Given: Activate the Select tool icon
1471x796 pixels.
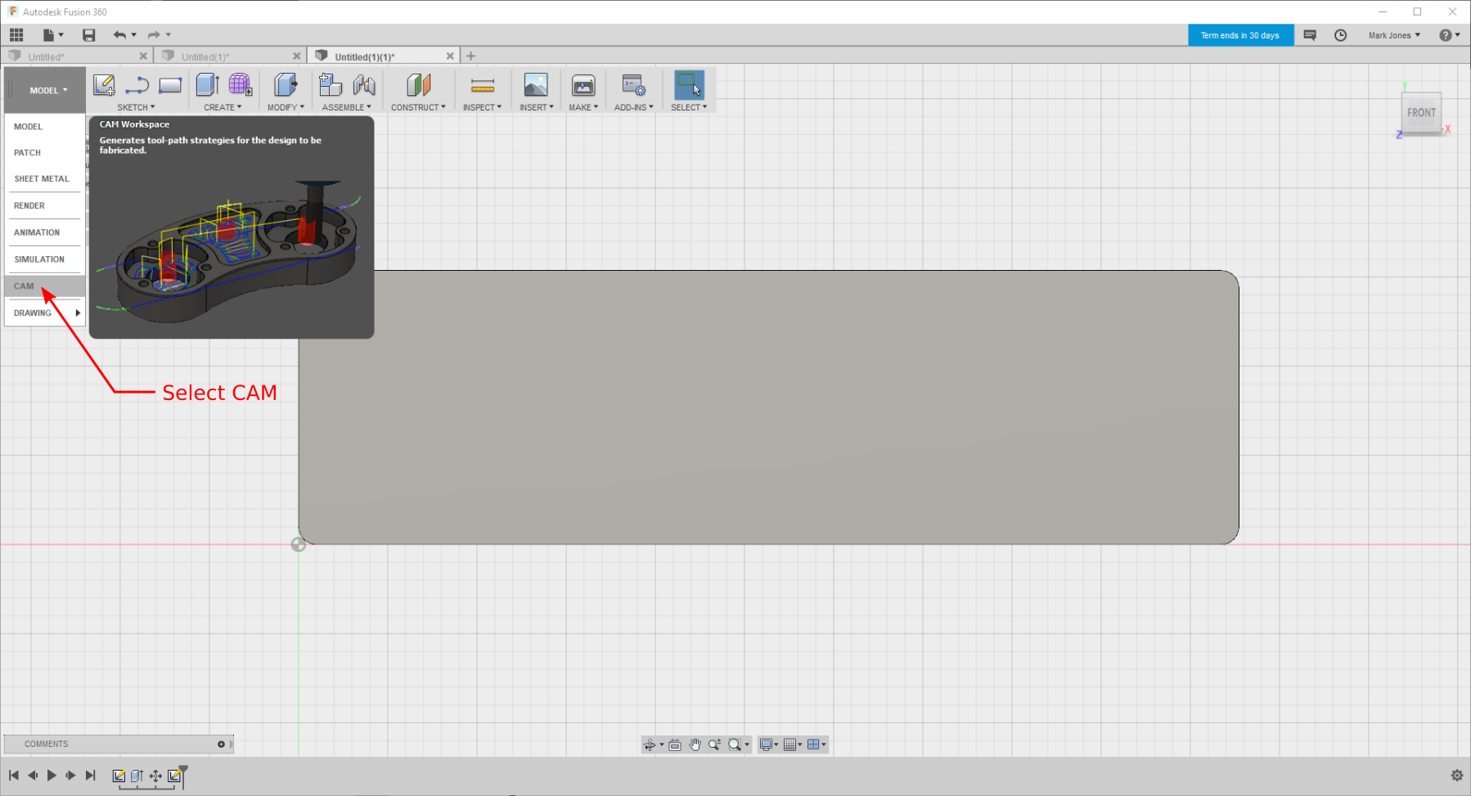Looking at the screenshot, I should coord(689,85).
